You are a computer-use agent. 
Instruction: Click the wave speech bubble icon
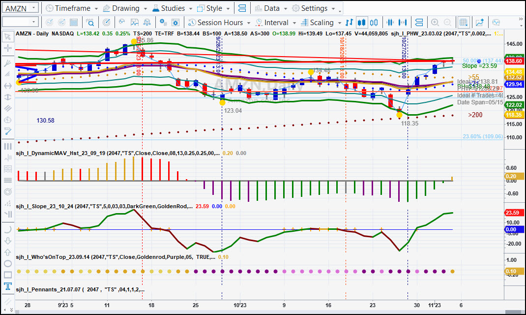point(496,23)
